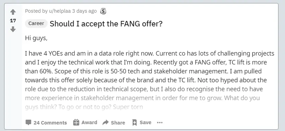Click the Save button text
This screenshot has height=131, width=285.
[x=145, y=122]
